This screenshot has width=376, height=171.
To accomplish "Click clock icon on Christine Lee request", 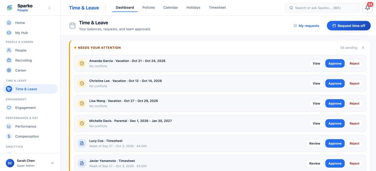I will pyautogui.click(x=82, y=83).
